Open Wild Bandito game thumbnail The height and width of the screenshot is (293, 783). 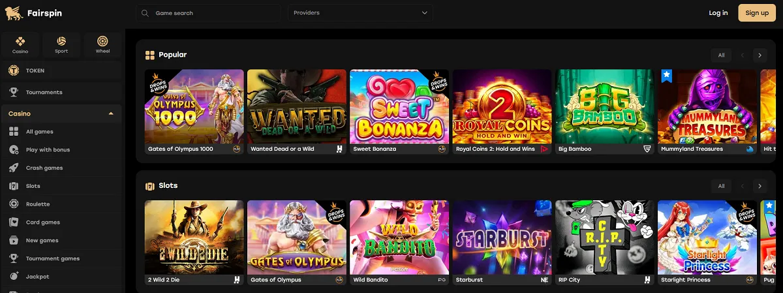[x=399, y=237]
